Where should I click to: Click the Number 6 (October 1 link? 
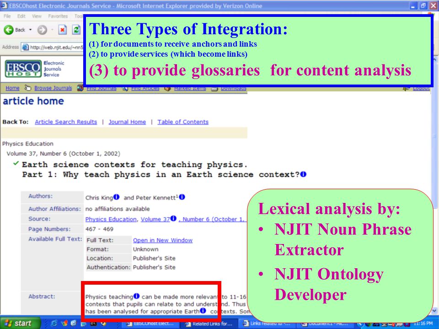212,219
